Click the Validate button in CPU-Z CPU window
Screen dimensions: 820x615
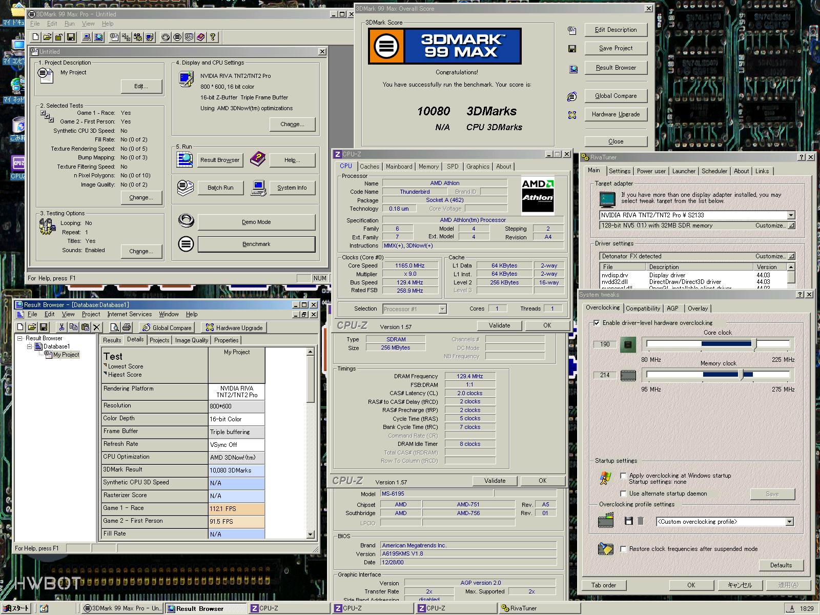(x=499, y=325)
